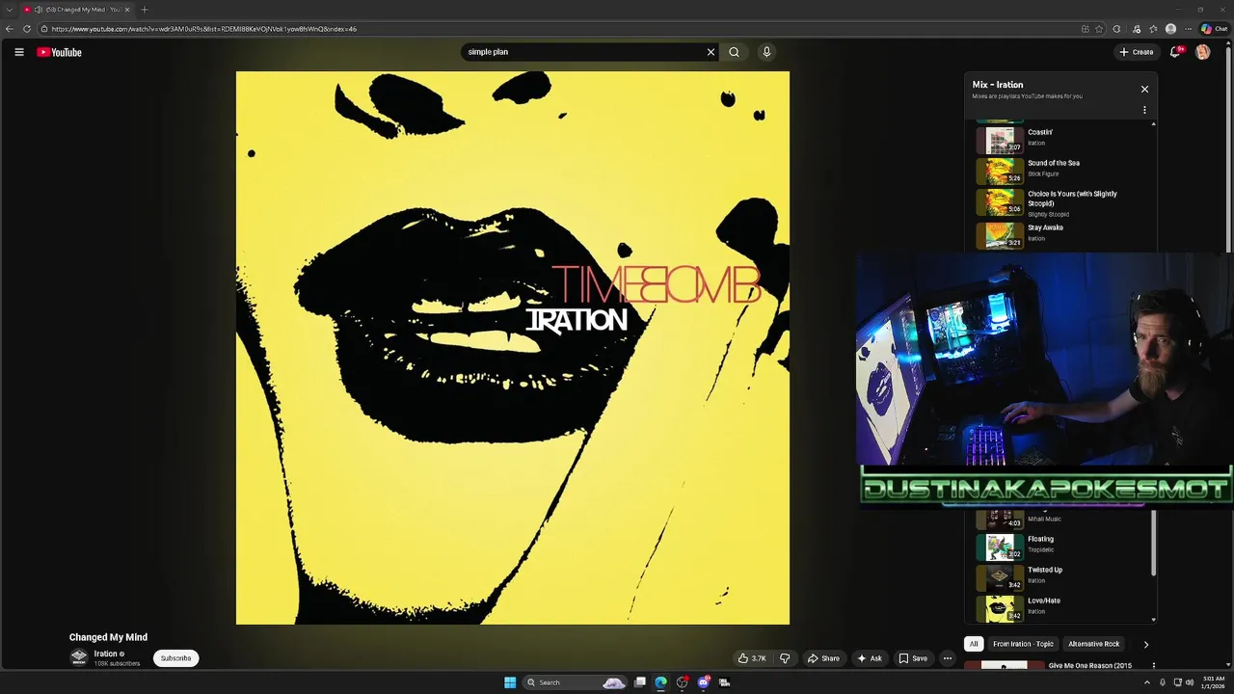Click the playlist panel scrollbar thumb

click(1153, 544)
